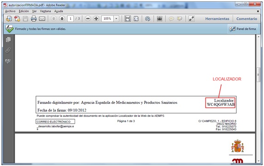Click the Adobe Reader title bar icon

(6, 5)
